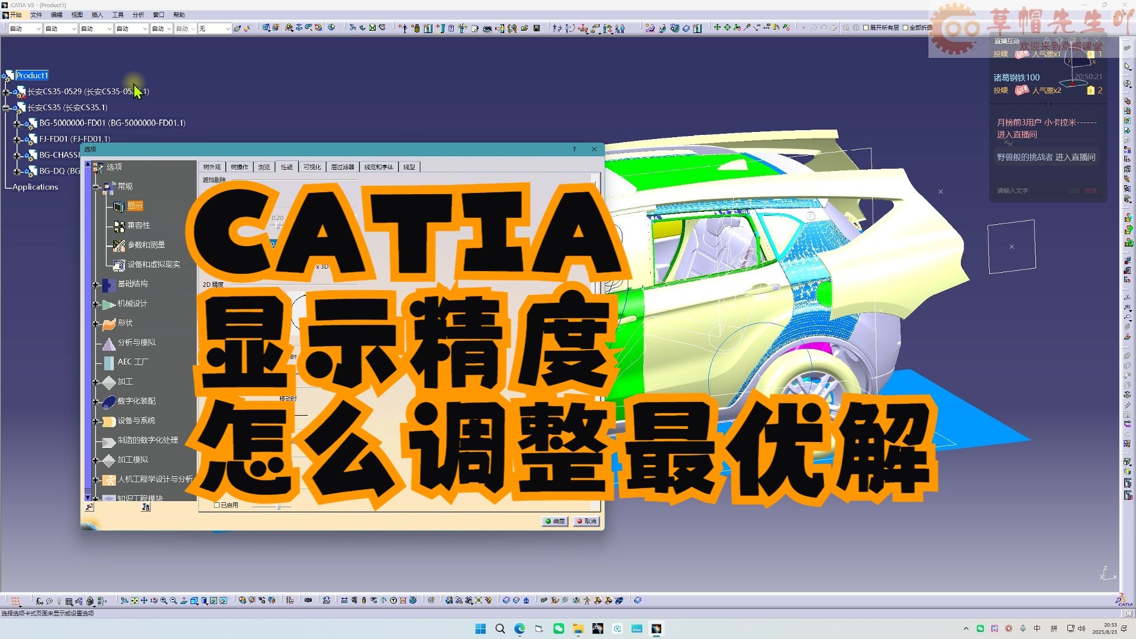The width and height of the screenshot is (1136, 639).
Task: Open the first 自动 dropdown in toolbar
Action: 25,28
